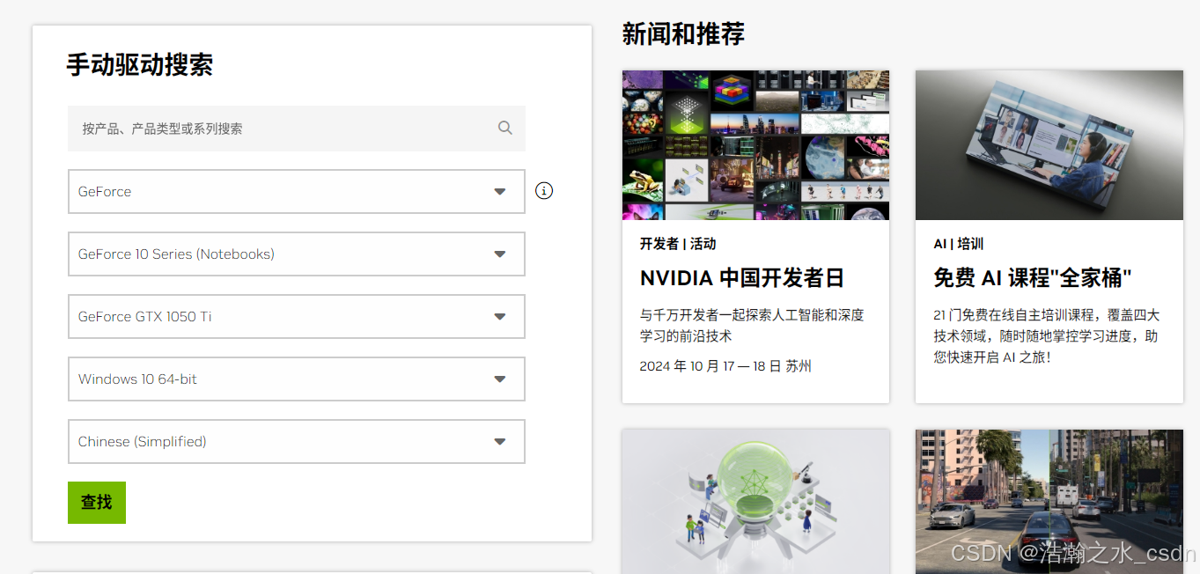1200x574 pixels.
Task: Click the green light bulb illustration card
Action: pos(755,501)
